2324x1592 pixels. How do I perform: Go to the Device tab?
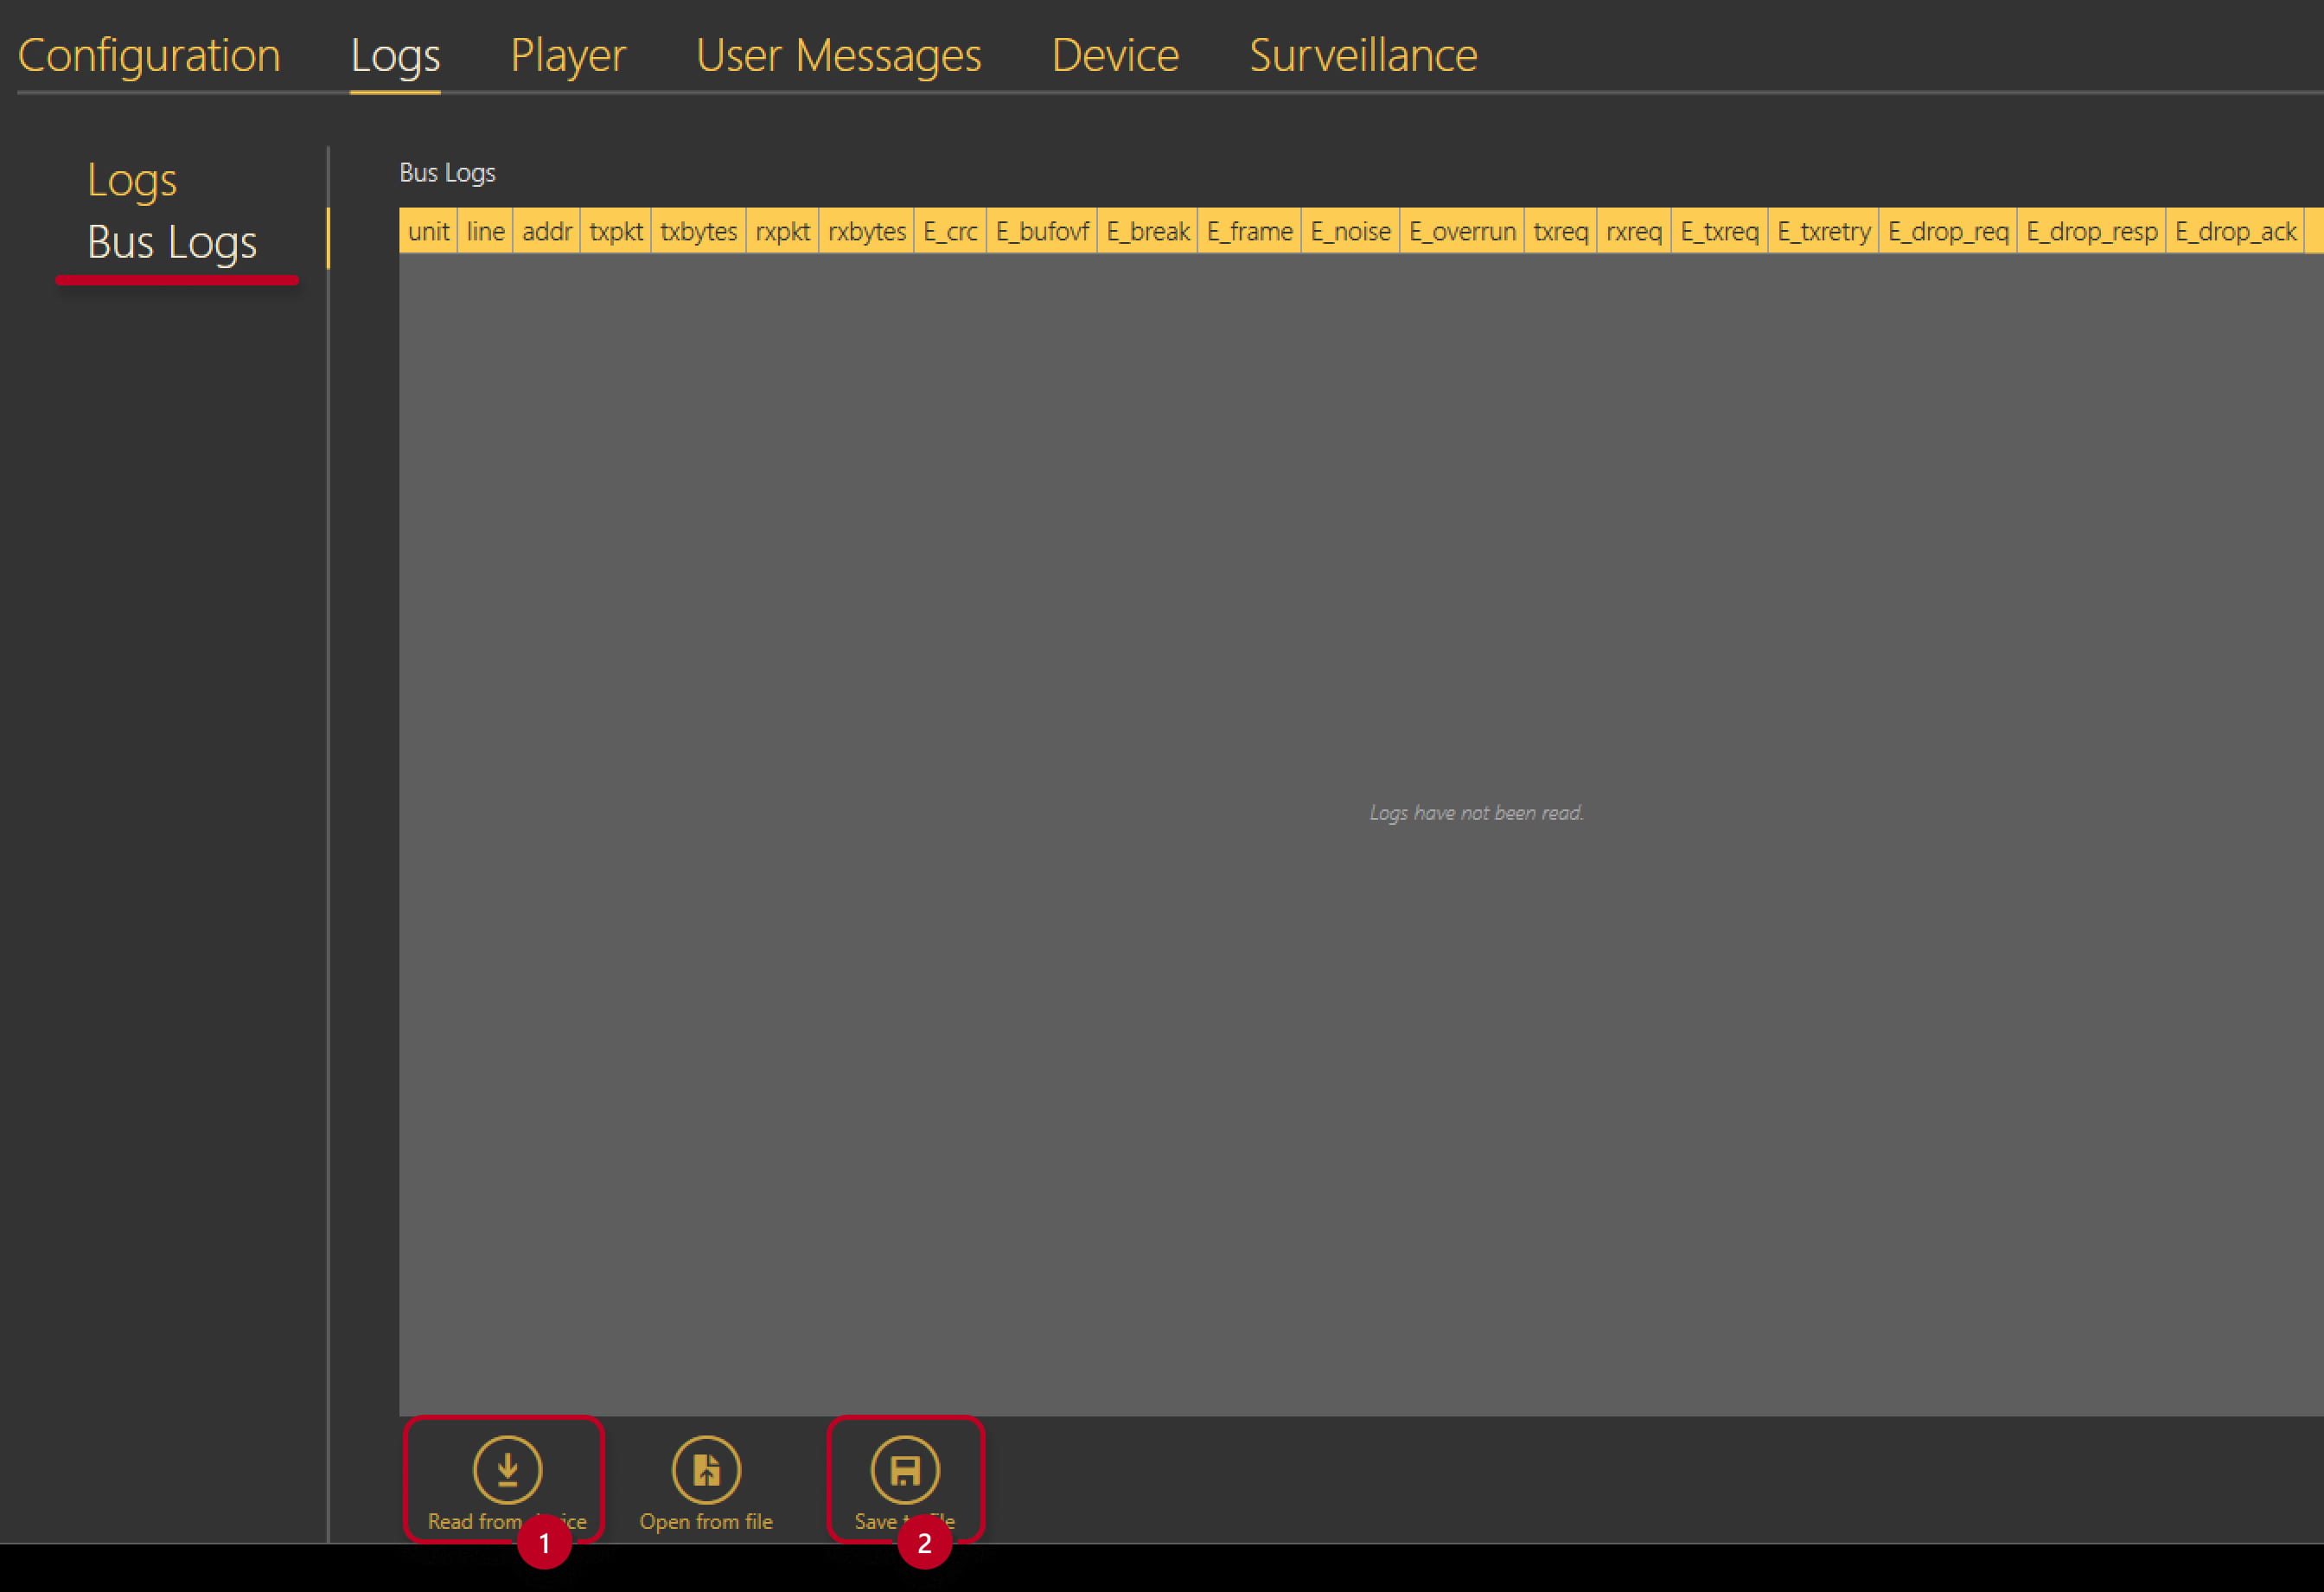1115,55
